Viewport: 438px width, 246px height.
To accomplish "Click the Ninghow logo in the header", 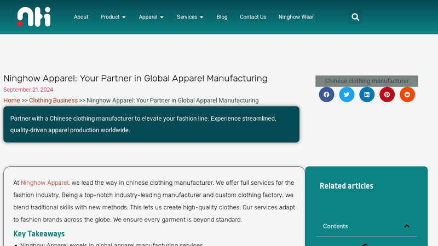I will point(34,17).
